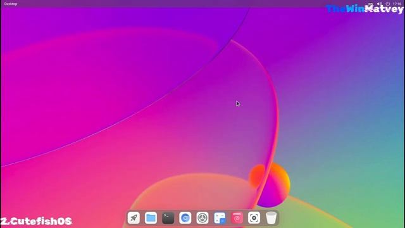Open the pink Debian installer icon
The image size is (405, 228).
pyautogui.click(x=237, y=218)
